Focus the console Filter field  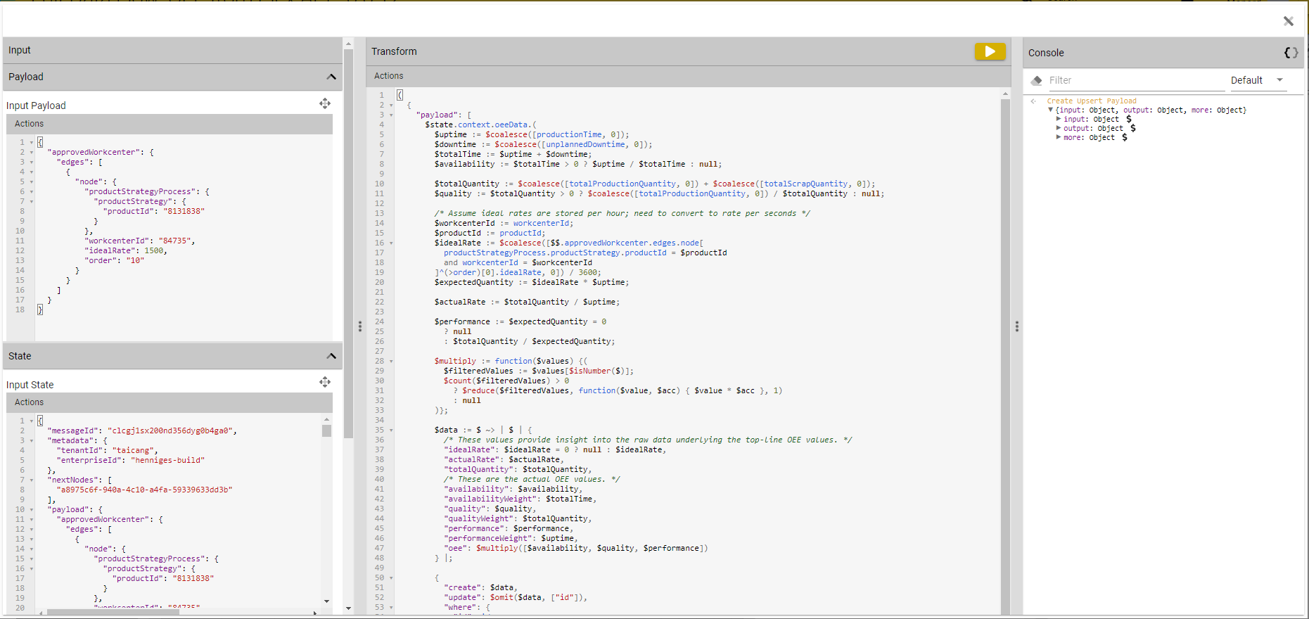coord(1136,80)
